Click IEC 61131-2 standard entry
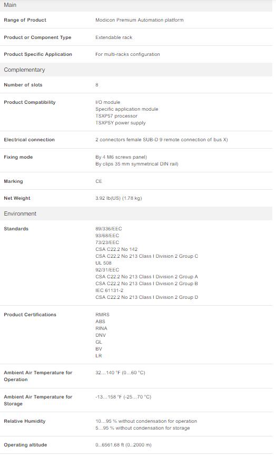 tap(109, 290)
